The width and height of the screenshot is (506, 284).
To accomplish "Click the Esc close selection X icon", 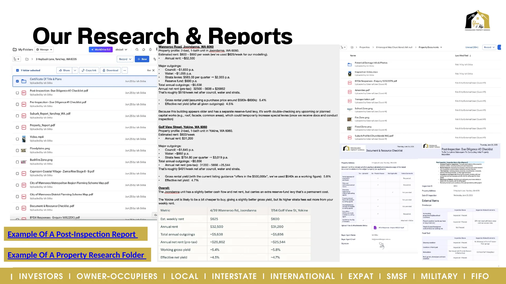I will [153, 70].
